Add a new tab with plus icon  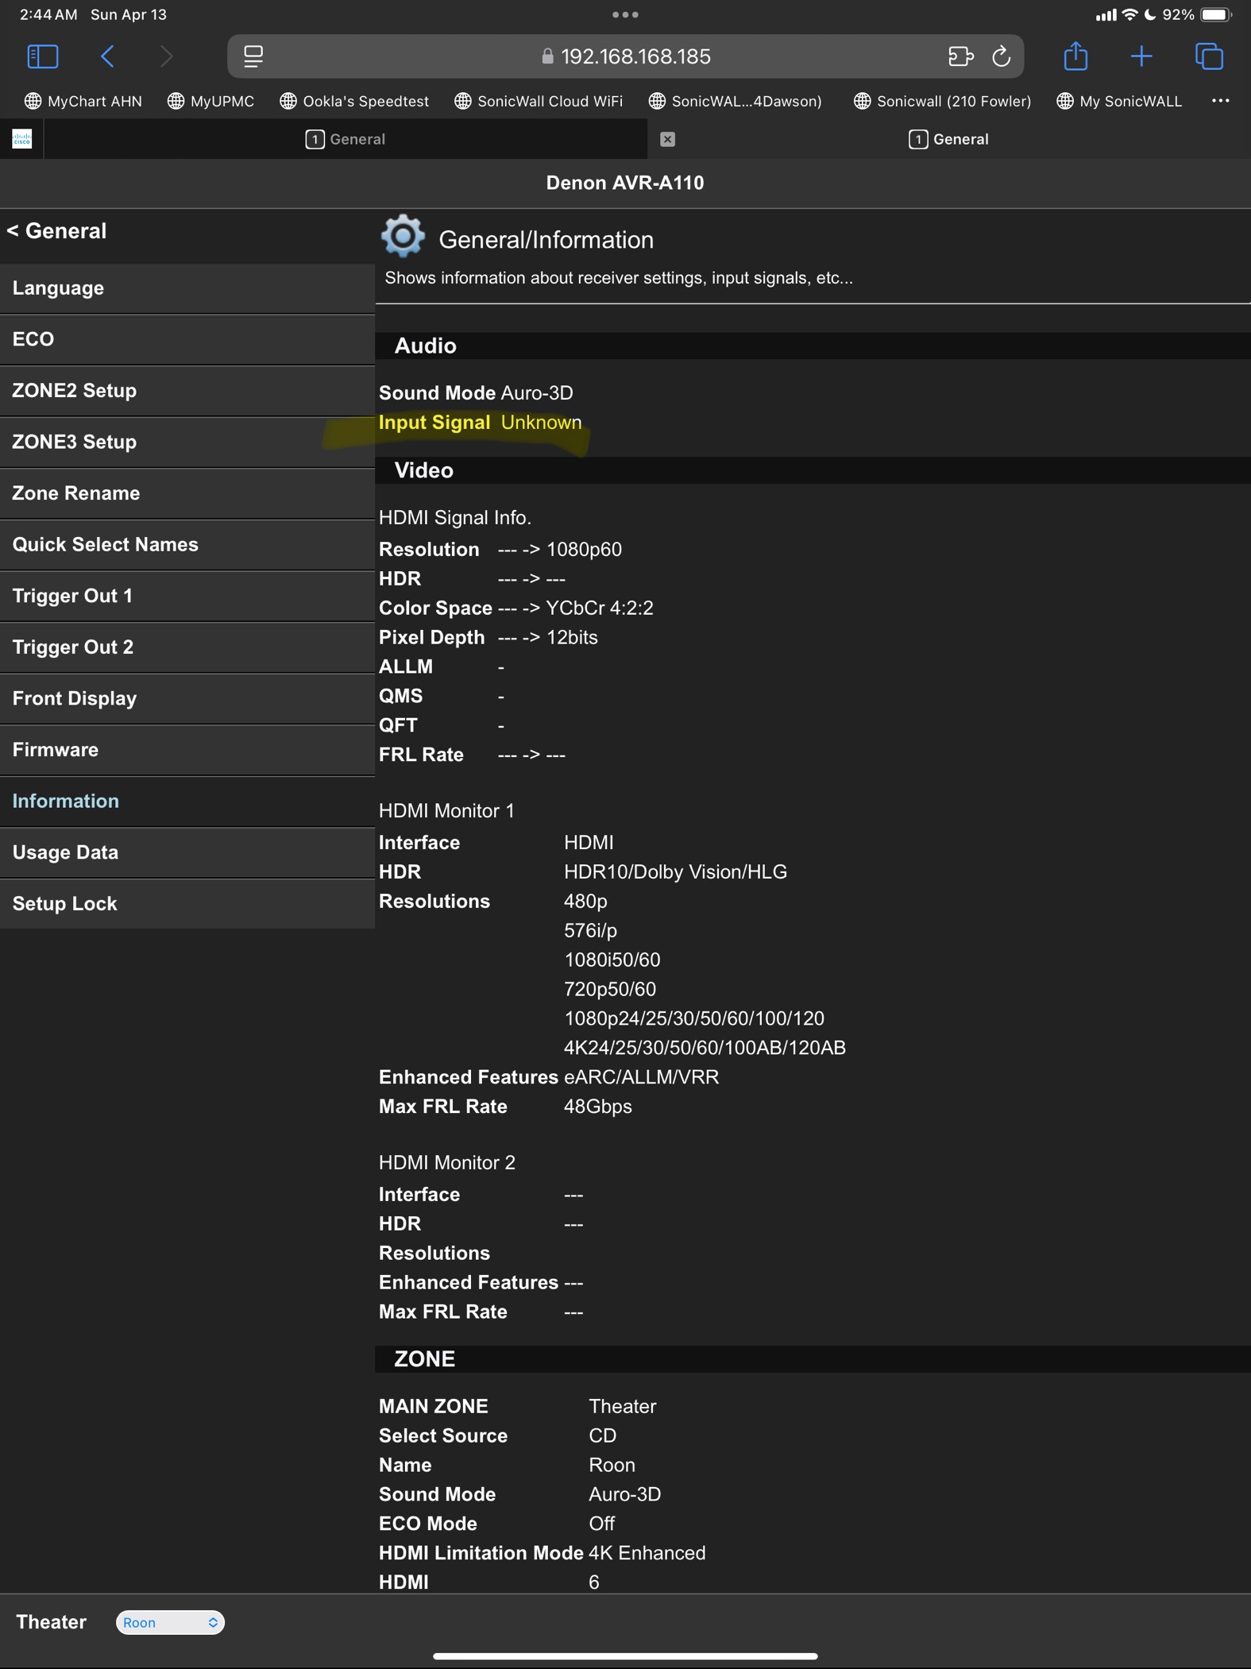[x=1141, y=56]
